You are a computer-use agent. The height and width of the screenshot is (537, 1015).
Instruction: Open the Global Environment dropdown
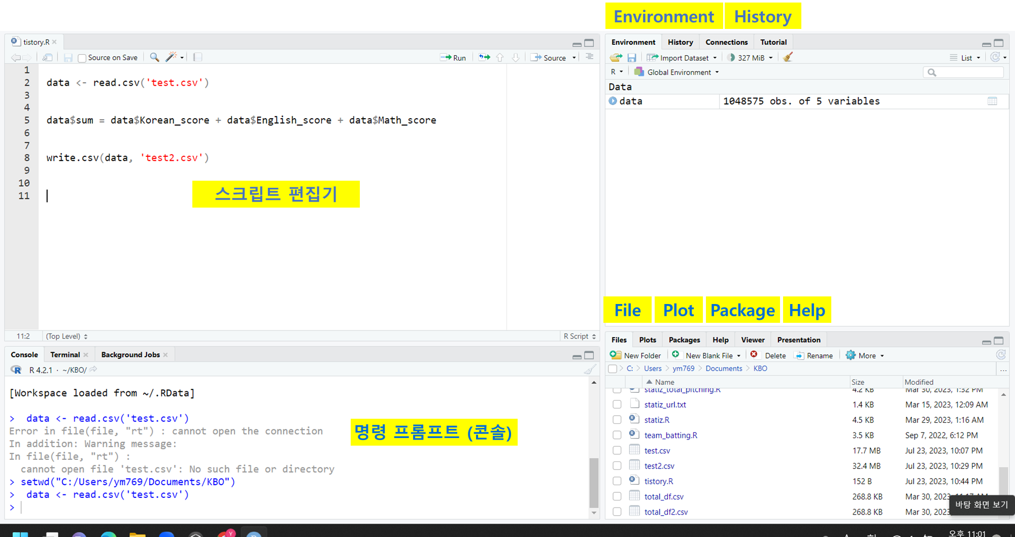pyautogui.click(x=677, y=72)
